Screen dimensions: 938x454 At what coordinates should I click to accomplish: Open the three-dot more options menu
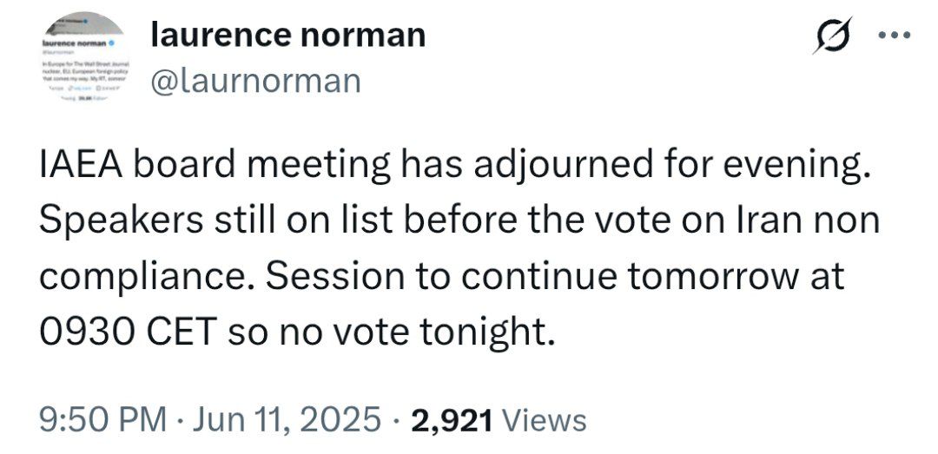[895, 36]
